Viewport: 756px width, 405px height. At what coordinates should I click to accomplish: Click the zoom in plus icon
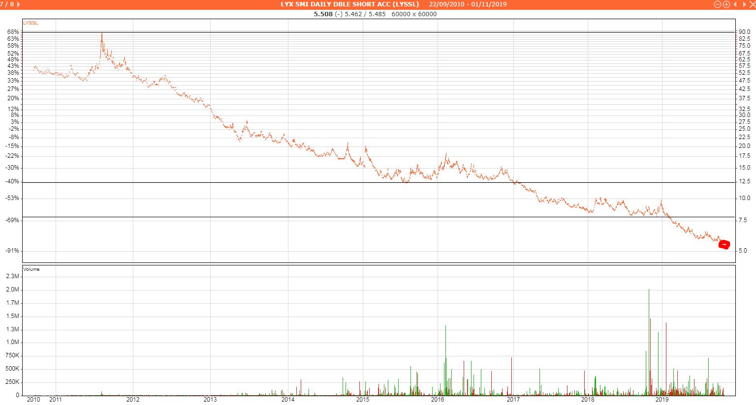pyautogui.click(x=726, y=4)
